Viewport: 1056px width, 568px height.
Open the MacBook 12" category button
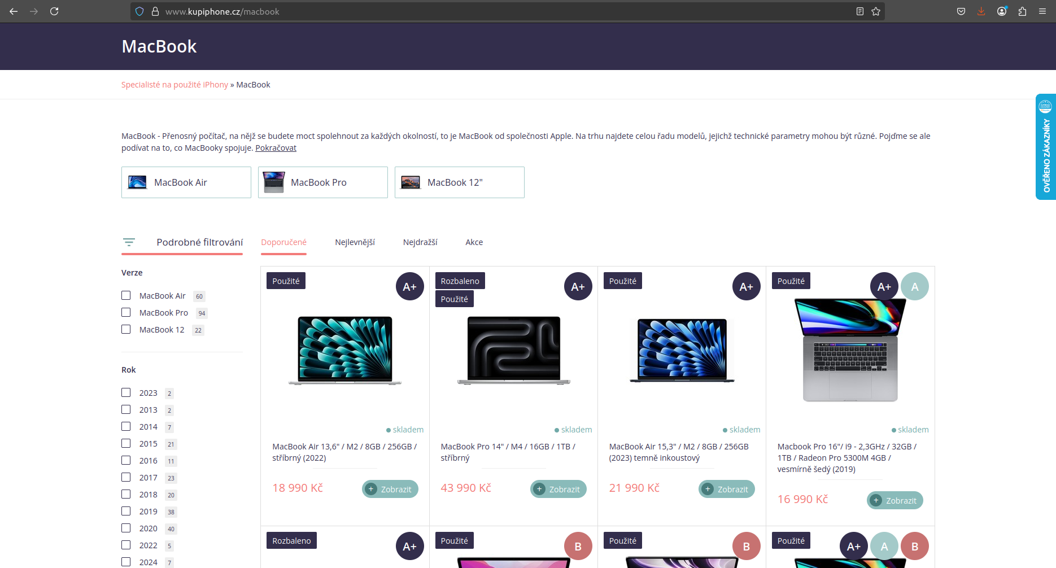coord(460,182)
